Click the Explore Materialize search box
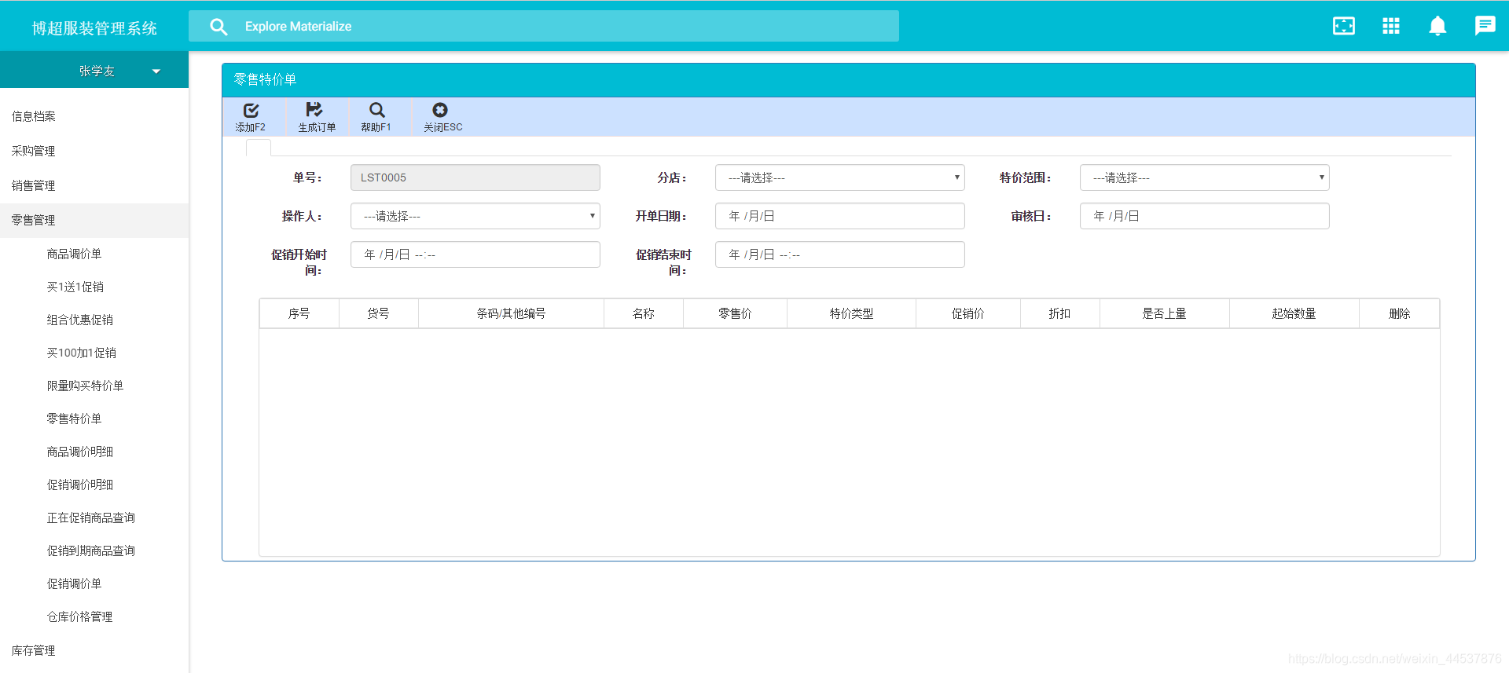This screenshot has height=673, width=1509. 544,26
